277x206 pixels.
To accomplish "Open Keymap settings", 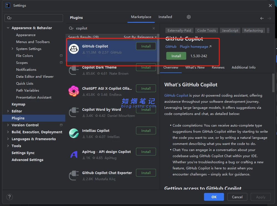I will coord(18,104).
